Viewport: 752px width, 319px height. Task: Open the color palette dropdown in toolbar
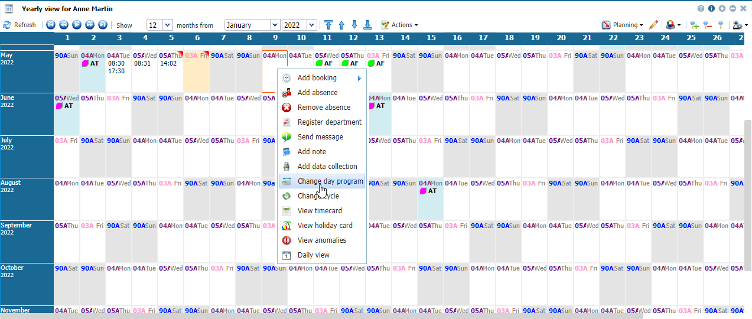click(x=673, y=25)
